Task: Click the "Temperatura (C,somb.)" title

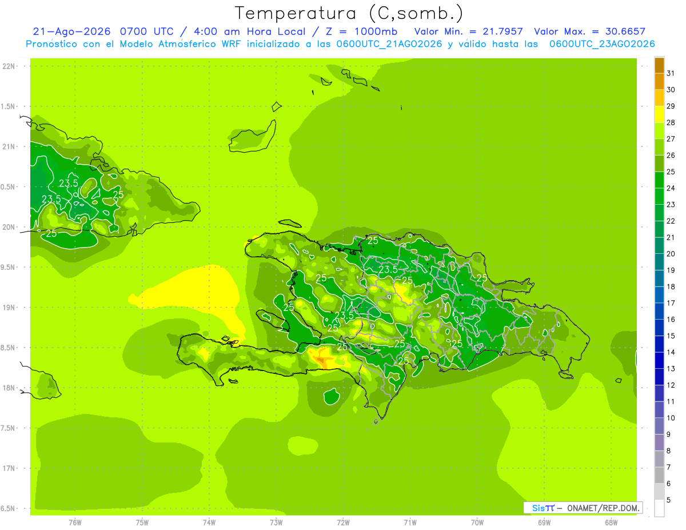Action: [x=349, y=13]
